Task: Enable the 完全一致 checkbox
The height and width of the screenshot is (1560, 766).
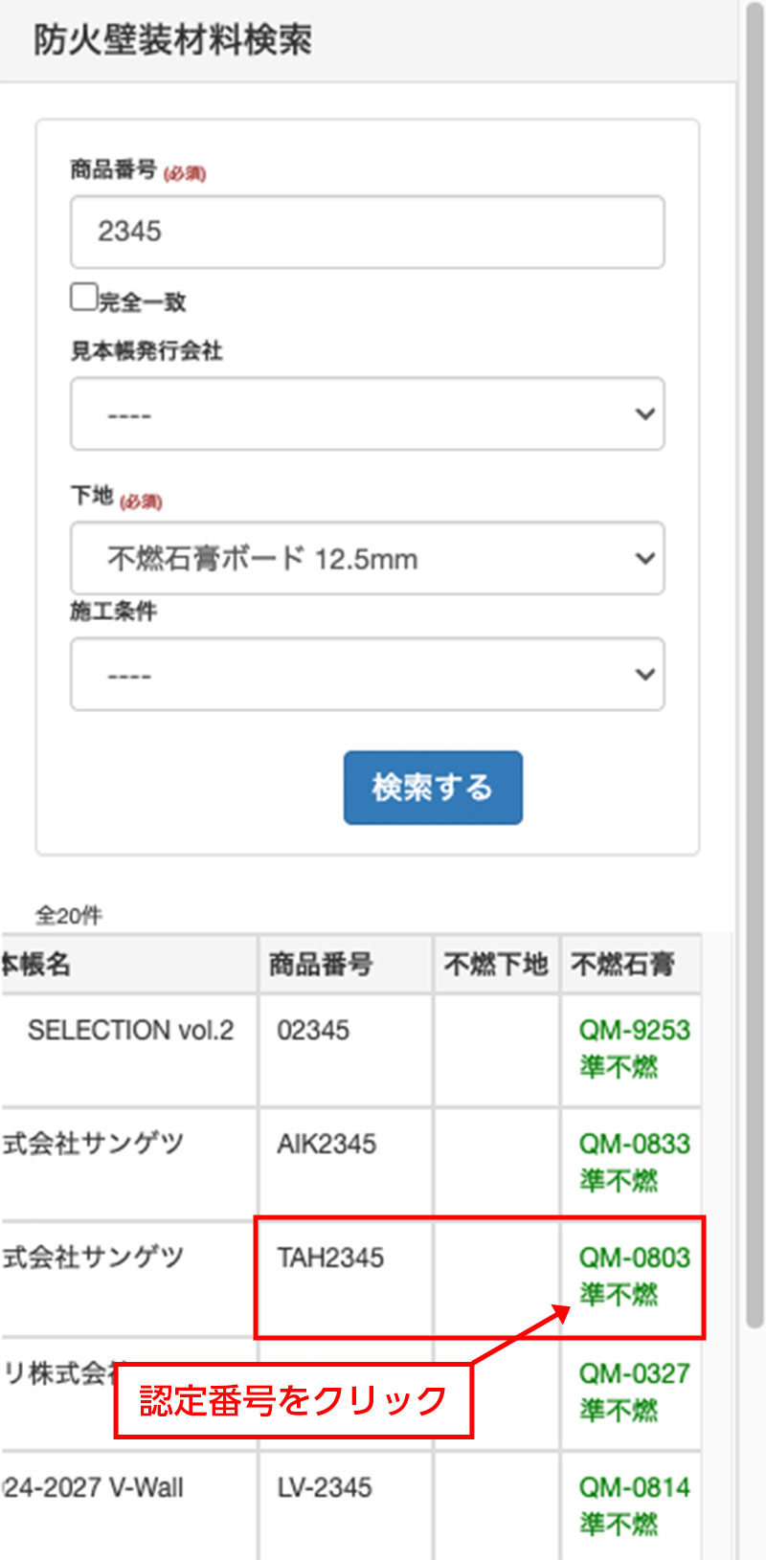Action: pyautogui.click(x=84, y=297)
